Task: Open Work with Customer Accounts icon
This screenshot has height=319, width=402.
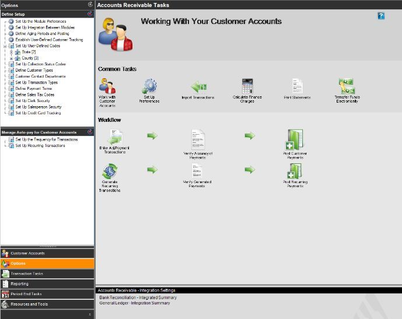Action: coord(107,87)
